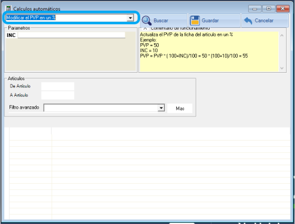
Task: Click the De Articulo input field
Action: click(58, 86)
